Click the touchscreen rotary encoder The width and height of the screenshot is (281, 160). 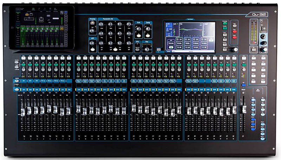click(x=235, y=49)
